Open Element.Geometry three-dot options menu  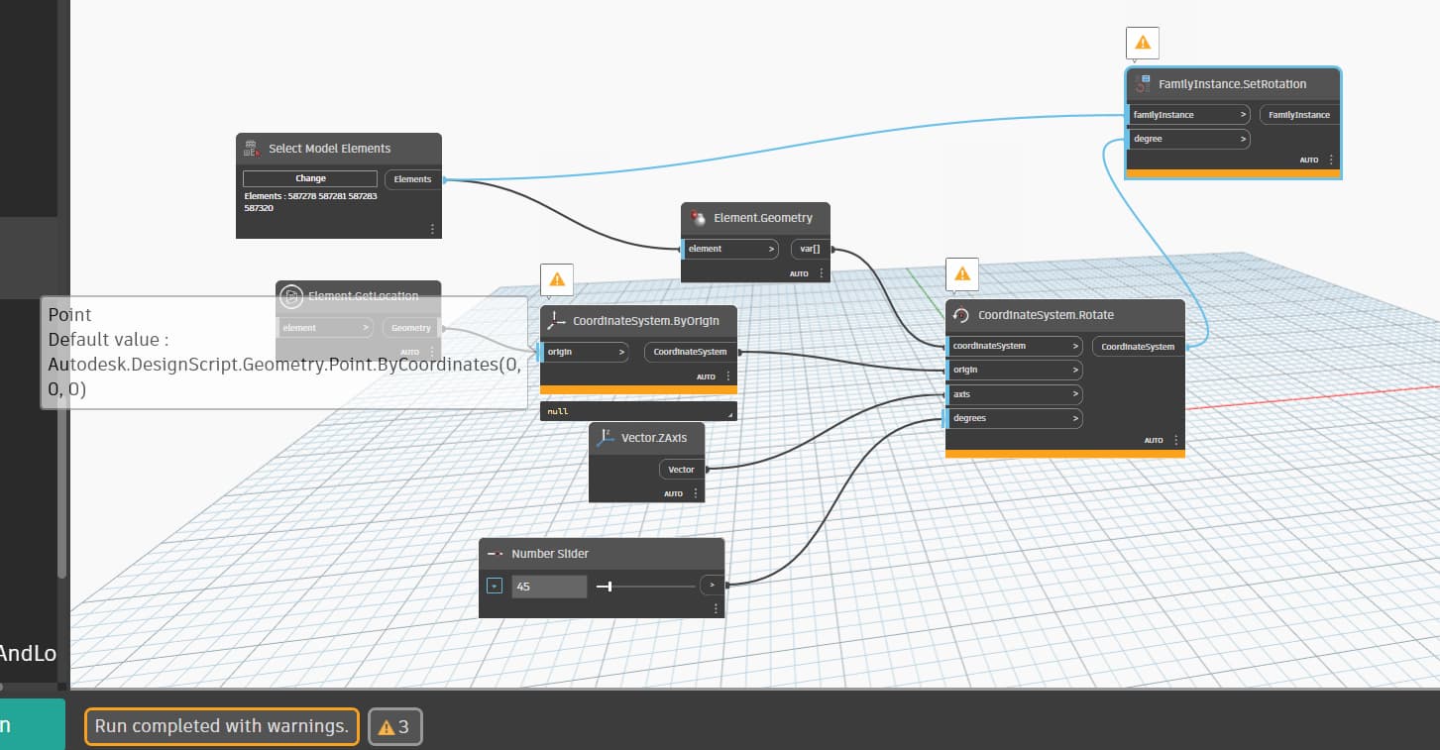tap(821, 273)
